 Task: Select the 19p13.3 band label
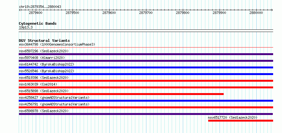click(x=26, y=28)
